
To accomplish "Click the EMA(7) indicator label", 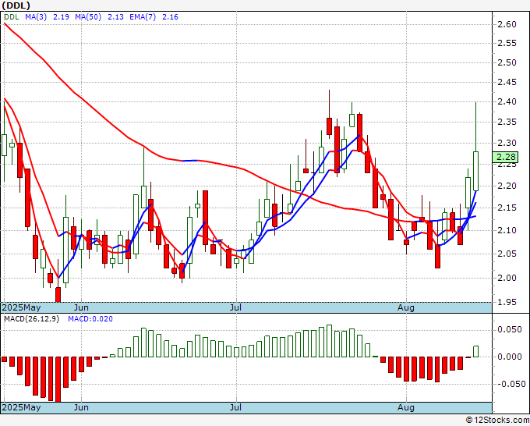I will pos(143,17).
